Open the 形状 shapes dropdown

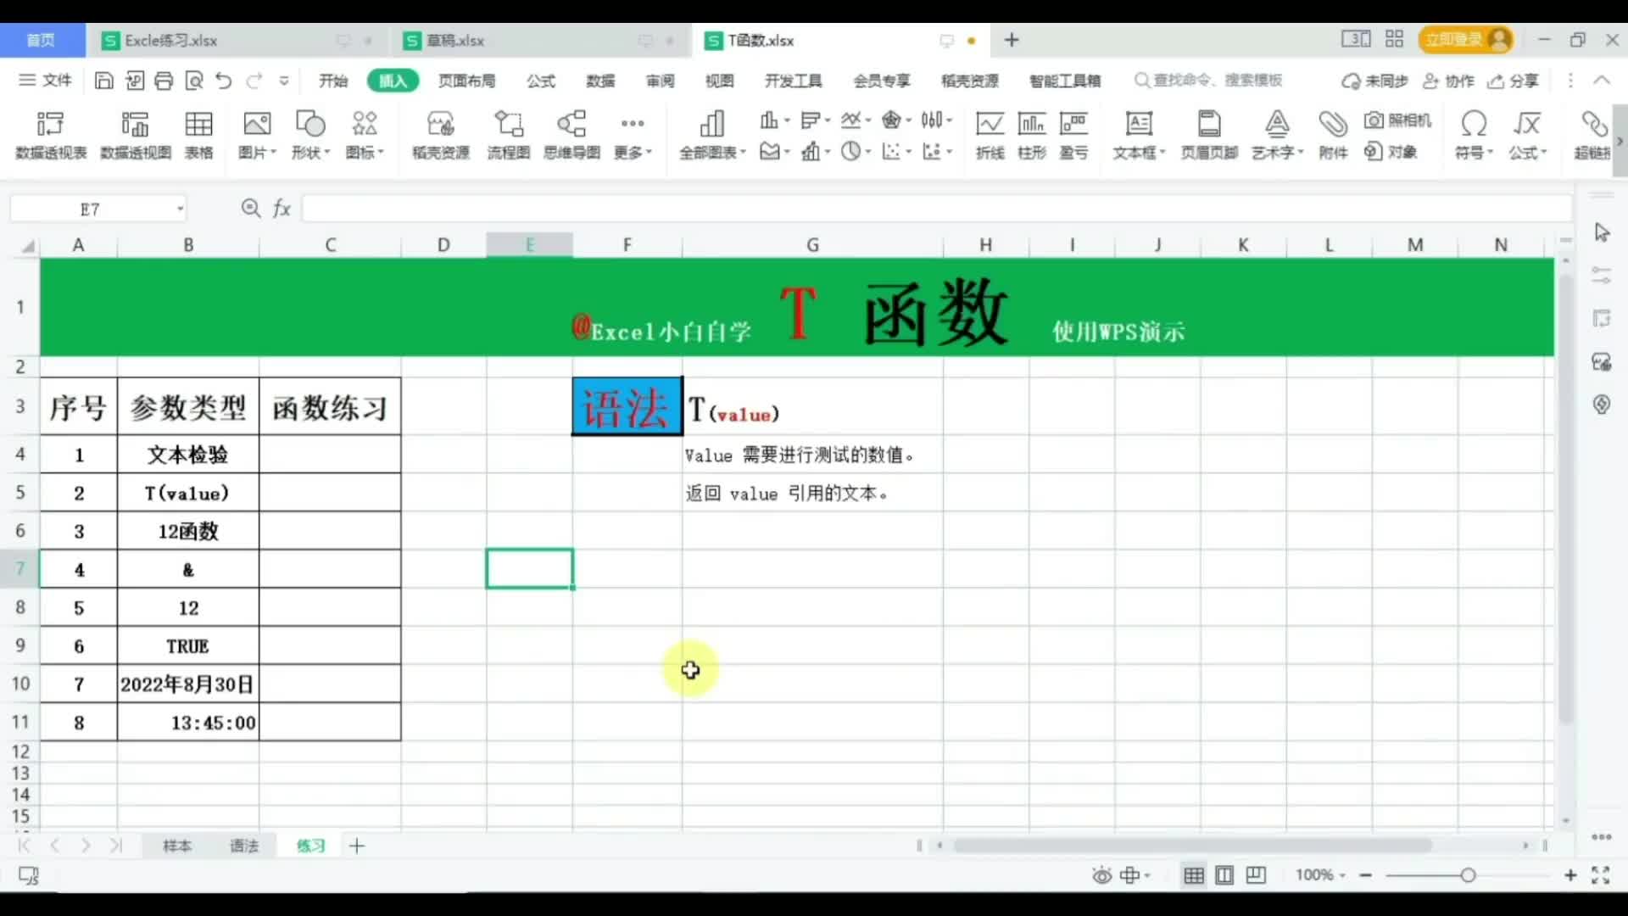tap(310, 134)
